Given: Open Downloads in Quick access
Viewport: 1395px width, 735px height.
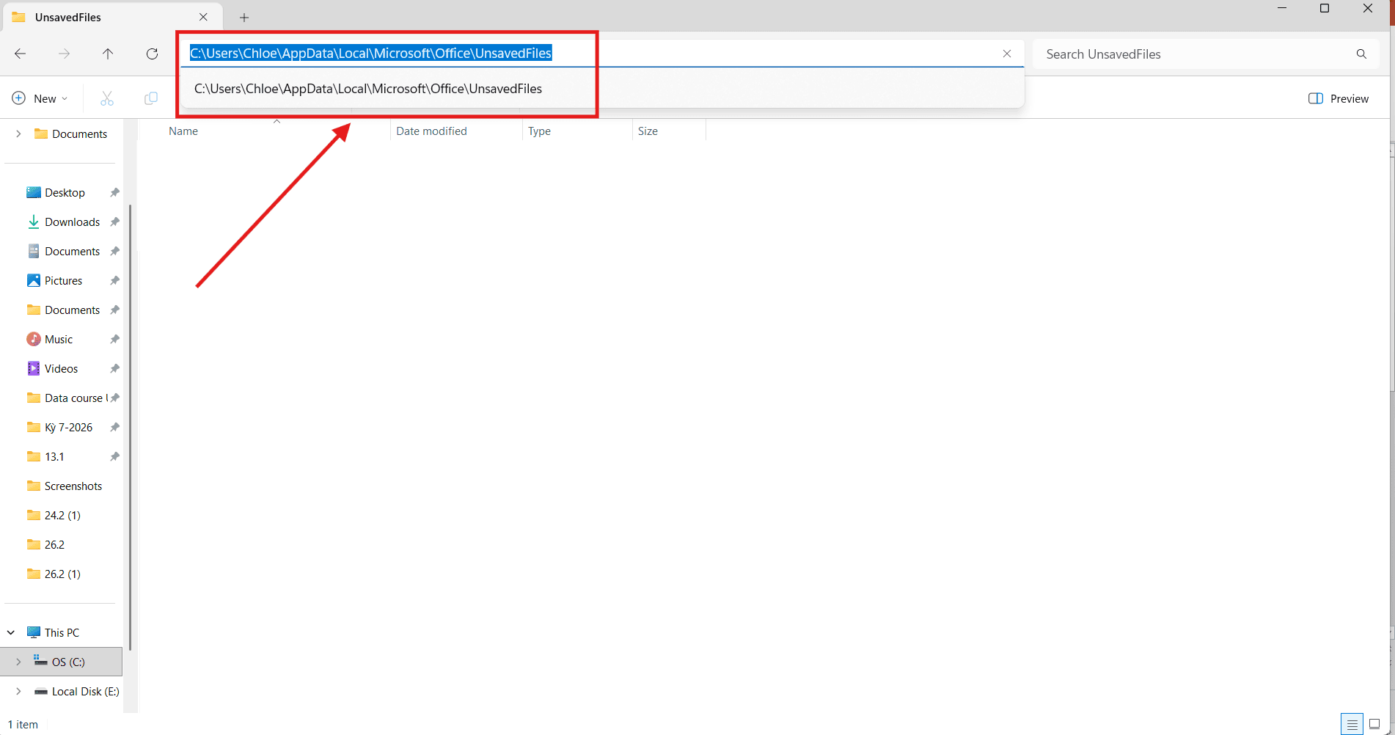Looking at the screenshot, I should 72,222.
